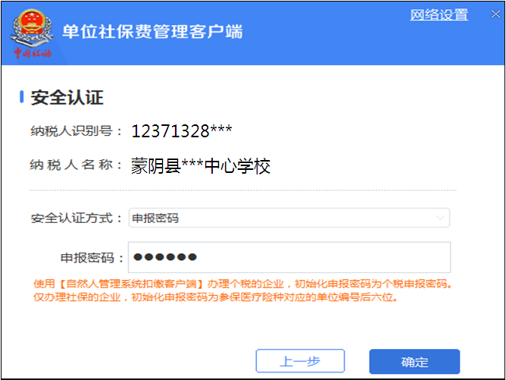This screenshot has height=380, width=506.
Task: Open the 安全认证方式 dropdown
Action: [289, 218]
